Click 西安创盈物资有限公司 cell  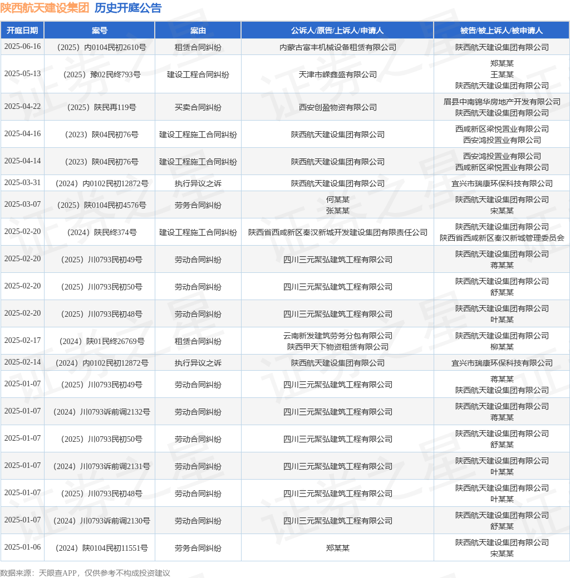[x=338, y=107]
